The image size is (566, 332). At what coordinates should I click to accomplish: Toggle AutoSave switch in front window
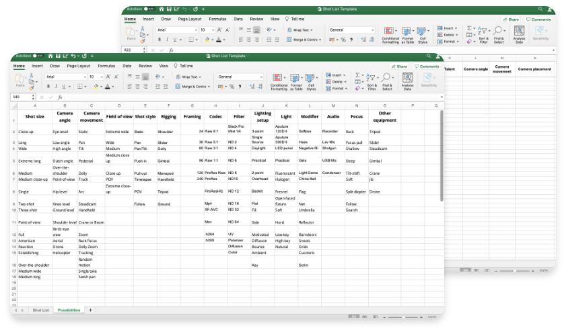coord(38,56)
